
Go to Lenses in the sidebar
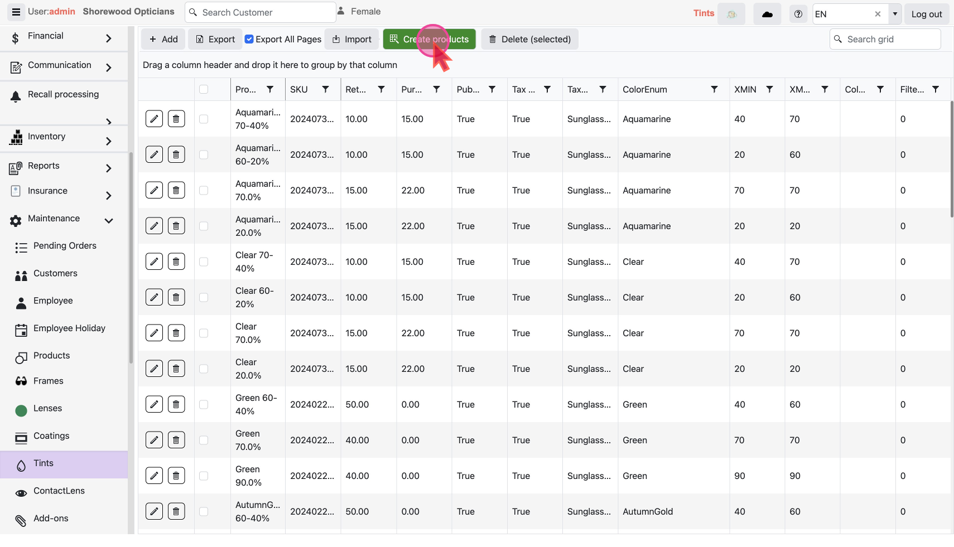[47, 408]
